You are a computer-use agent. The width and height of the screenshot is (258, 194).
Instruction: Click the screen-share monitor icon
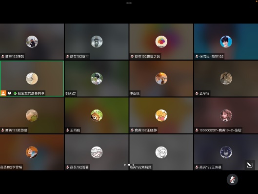[10, 93]
